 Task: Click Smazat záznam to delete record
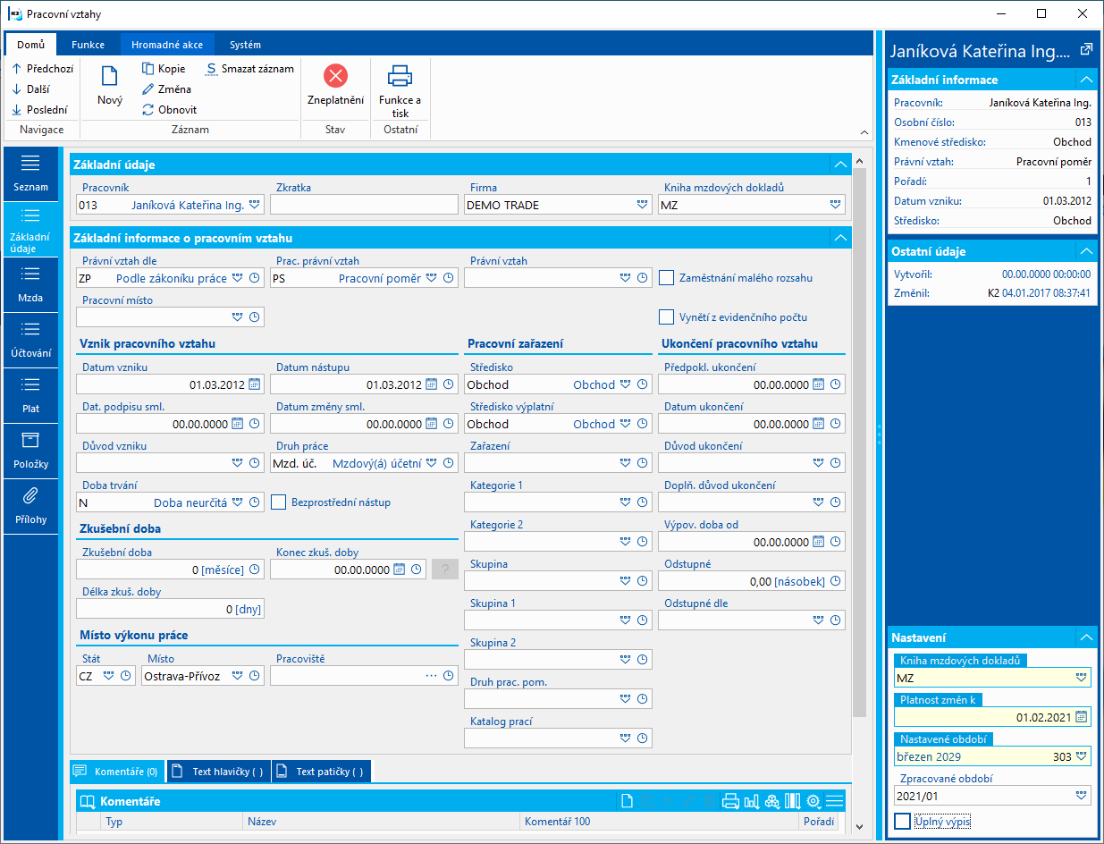pyautogui.click(x=249, y=69)
